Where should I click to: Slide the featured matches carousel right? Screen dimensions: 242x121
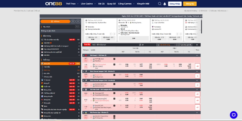(200, 30)
